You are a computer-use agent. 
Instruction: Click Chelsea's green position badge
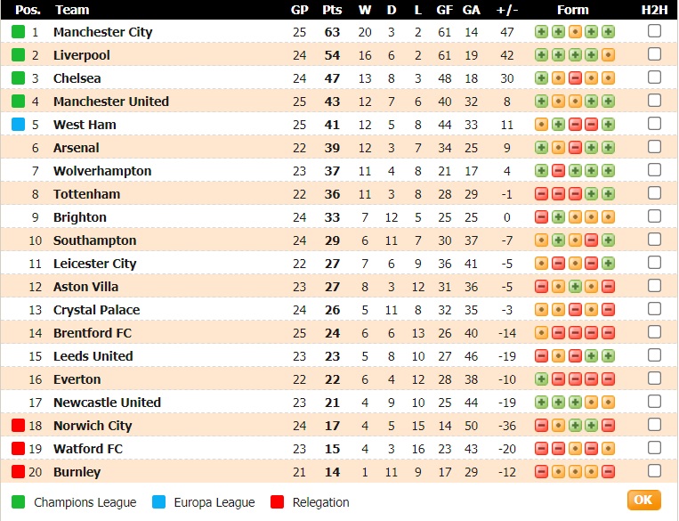coord(18,78)
